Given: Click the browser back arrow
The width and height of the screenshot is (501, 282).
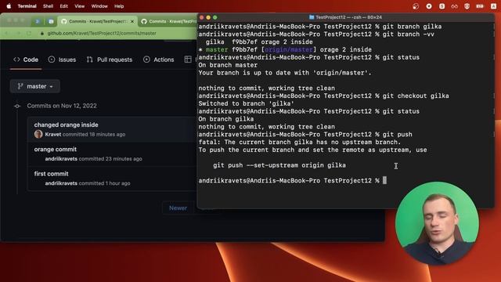Looking at the screenshot, I should [7, 33].
